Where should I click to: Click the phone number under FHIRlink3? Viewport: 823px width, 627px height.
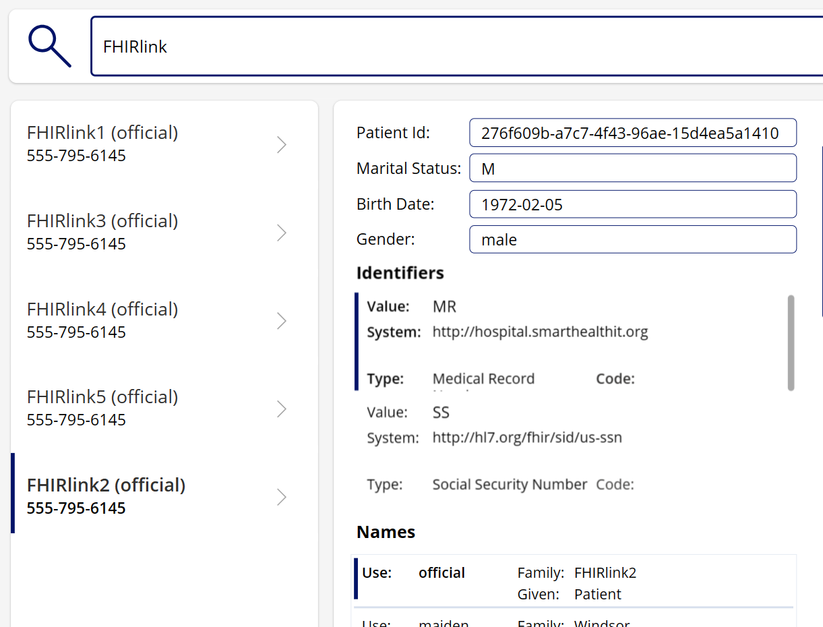tap(76, 244)
